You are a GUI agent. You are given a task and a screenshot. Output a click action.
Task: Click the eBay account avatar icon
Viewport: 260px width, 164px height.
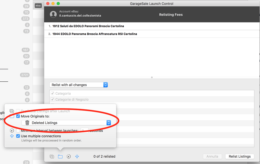coord(53,14)
